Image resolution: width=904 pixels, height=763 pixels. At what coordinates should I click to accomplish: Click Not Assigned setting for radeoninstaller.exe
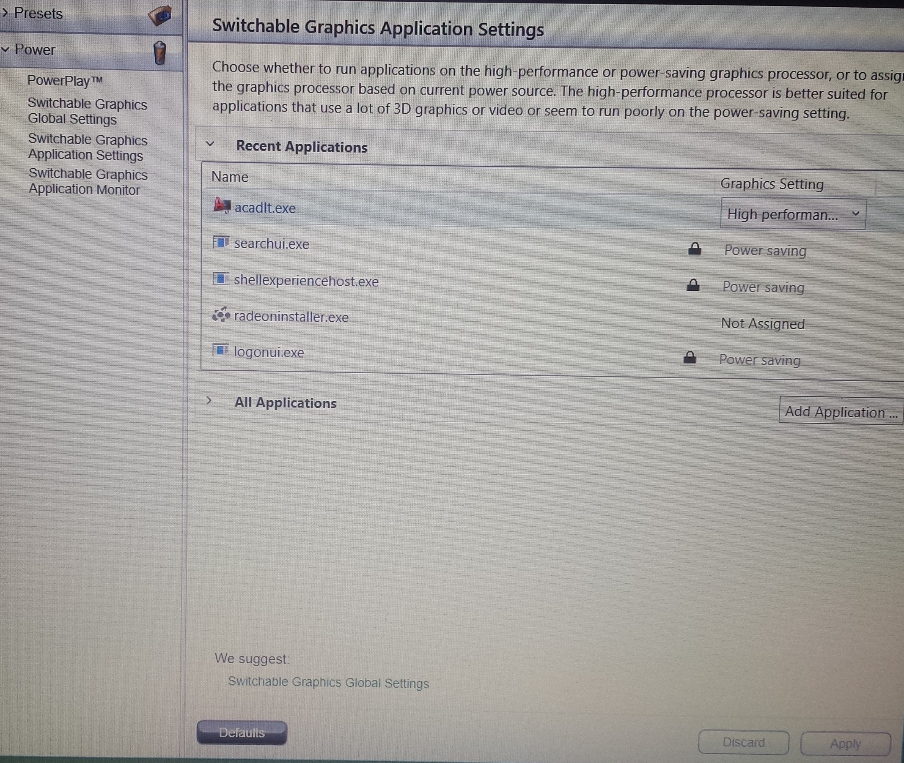point(762,323)
